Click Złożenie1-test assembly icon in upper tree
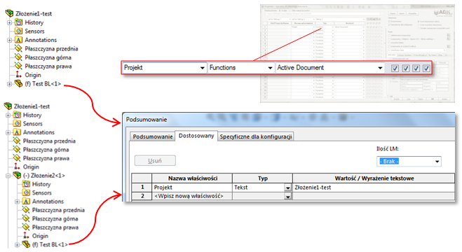 9,13
